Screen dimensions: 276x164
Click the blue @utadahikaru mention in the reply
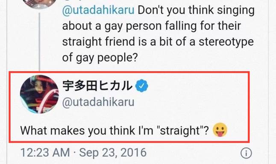point(98,10)
